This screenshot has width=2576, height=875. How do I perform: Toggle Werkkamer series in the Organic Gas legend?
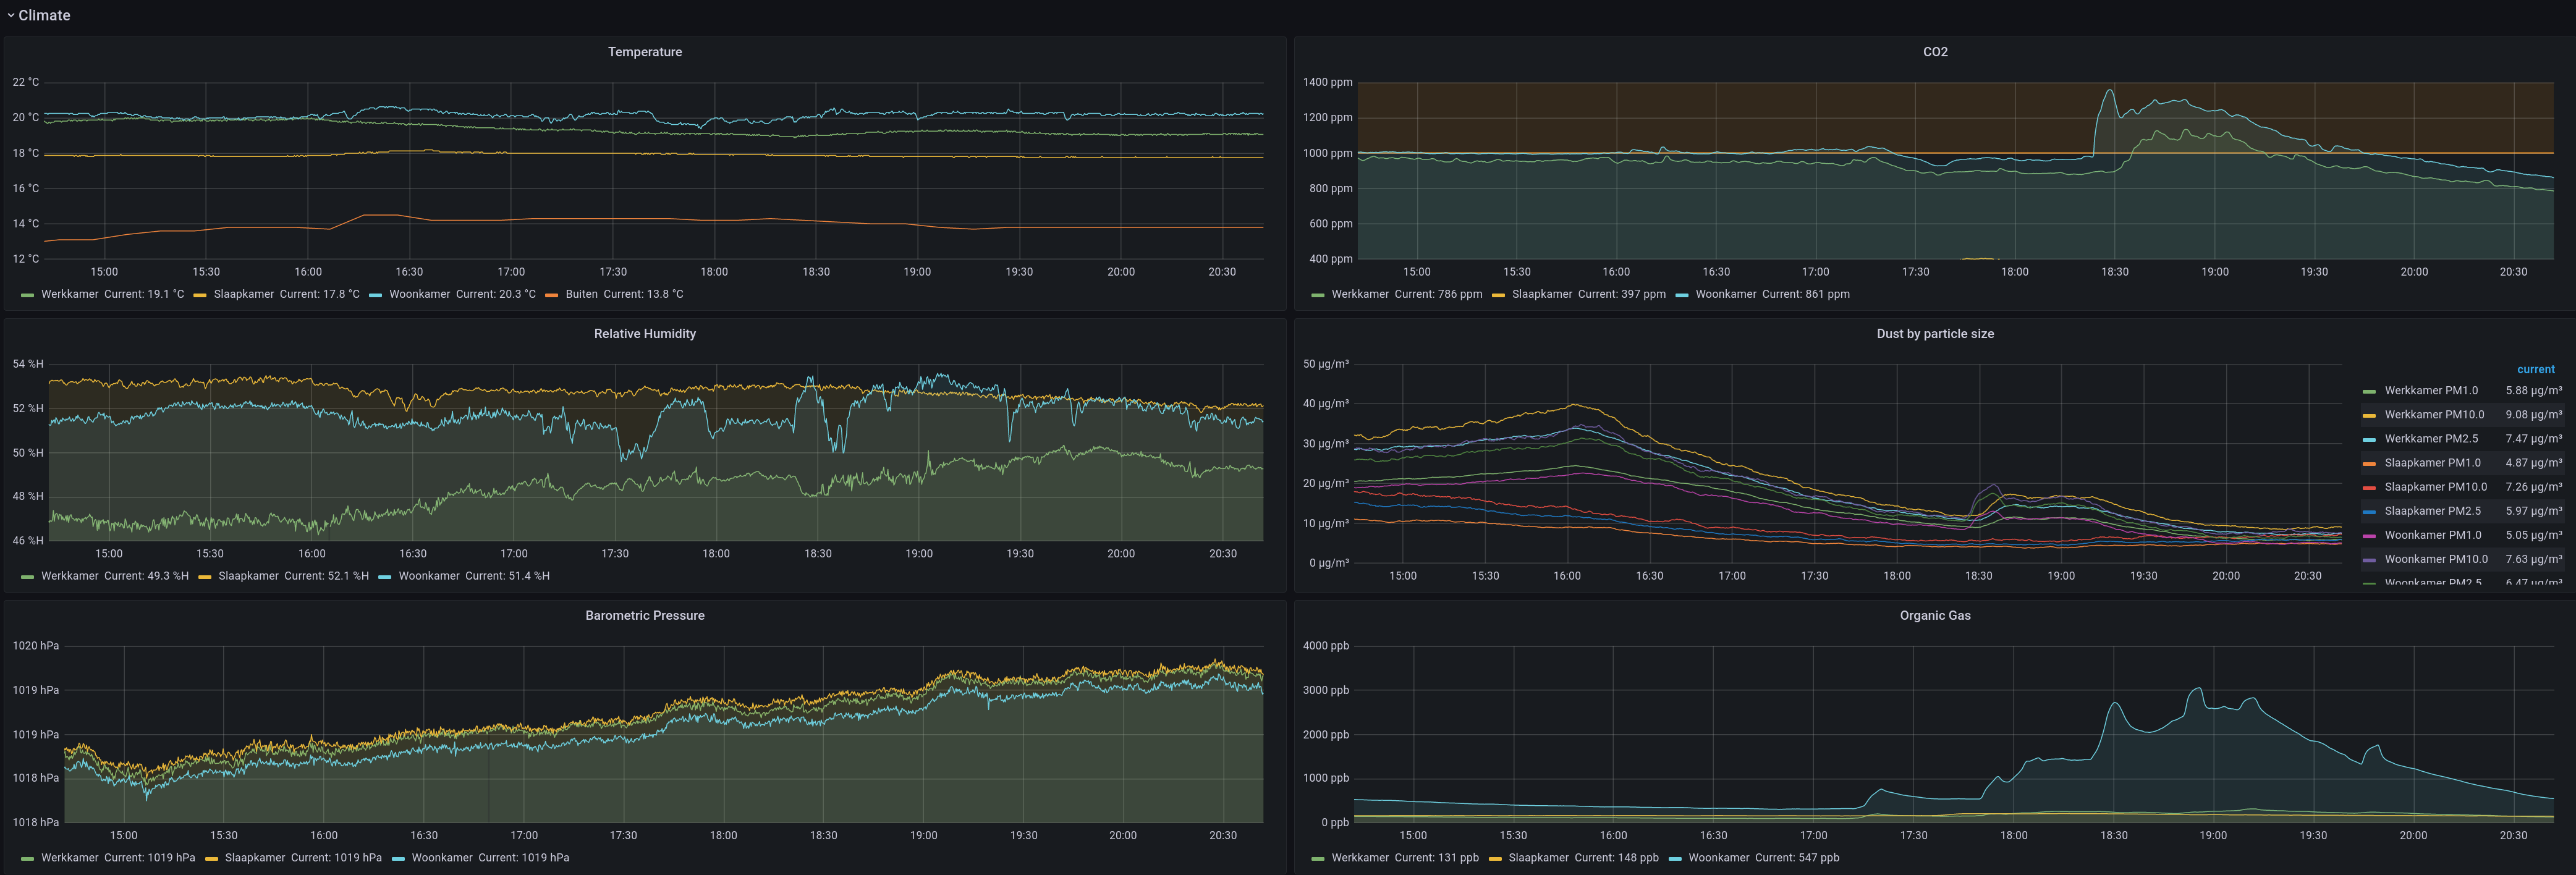(x=1360, y=858)
